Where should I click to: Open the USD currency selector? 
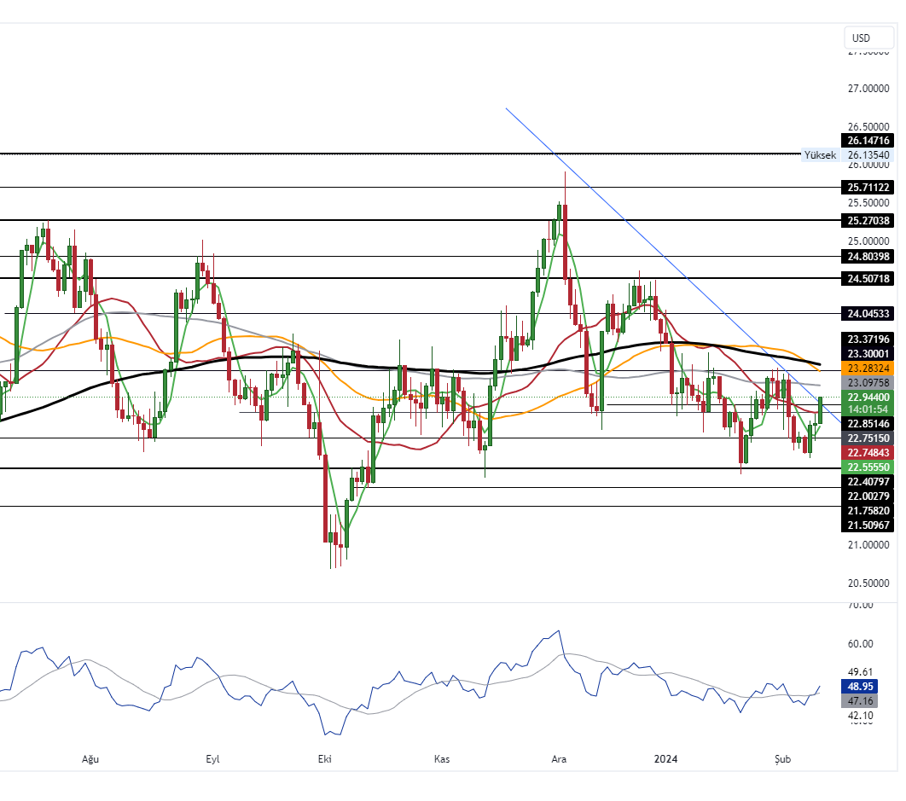pyautogui.click(x=868, y=38)
